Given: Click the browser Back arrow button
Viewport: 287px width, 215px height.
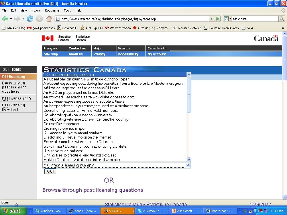Looking at the screenshot, I should point(5,19).
